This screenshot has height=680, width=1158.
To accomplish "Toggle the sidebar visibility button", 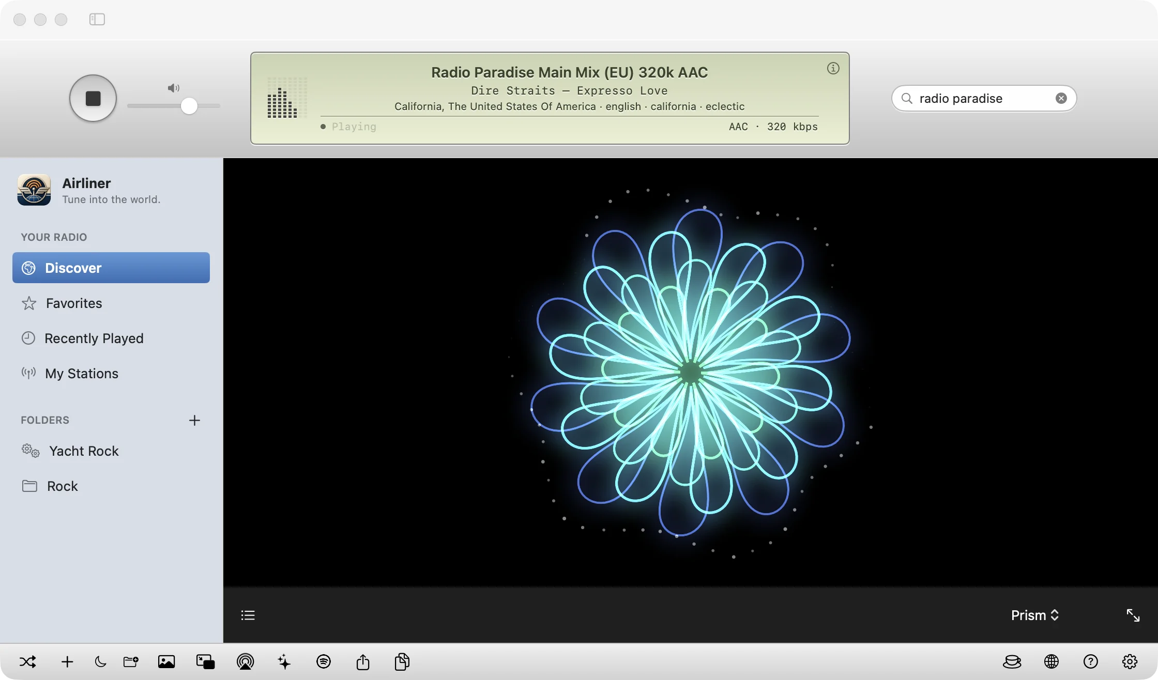I will [x=97, y=20].
